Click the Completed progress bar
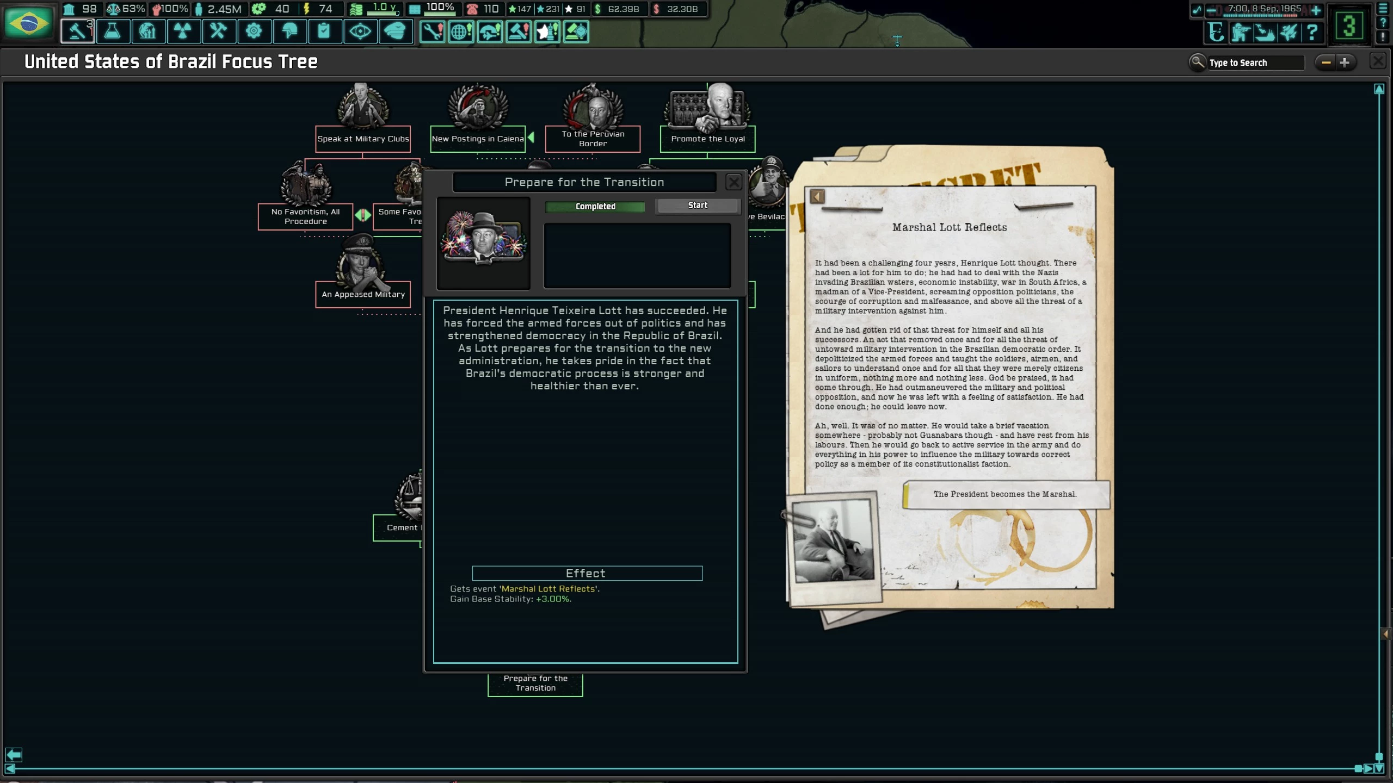This screenshot has width=1393, height=783. point(595,207)
